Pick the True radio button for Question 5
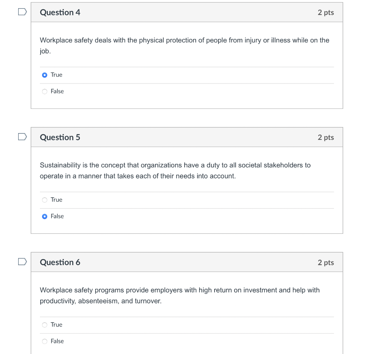The width and height of the screenshot is (365, 354). click(x=45, y=200)
